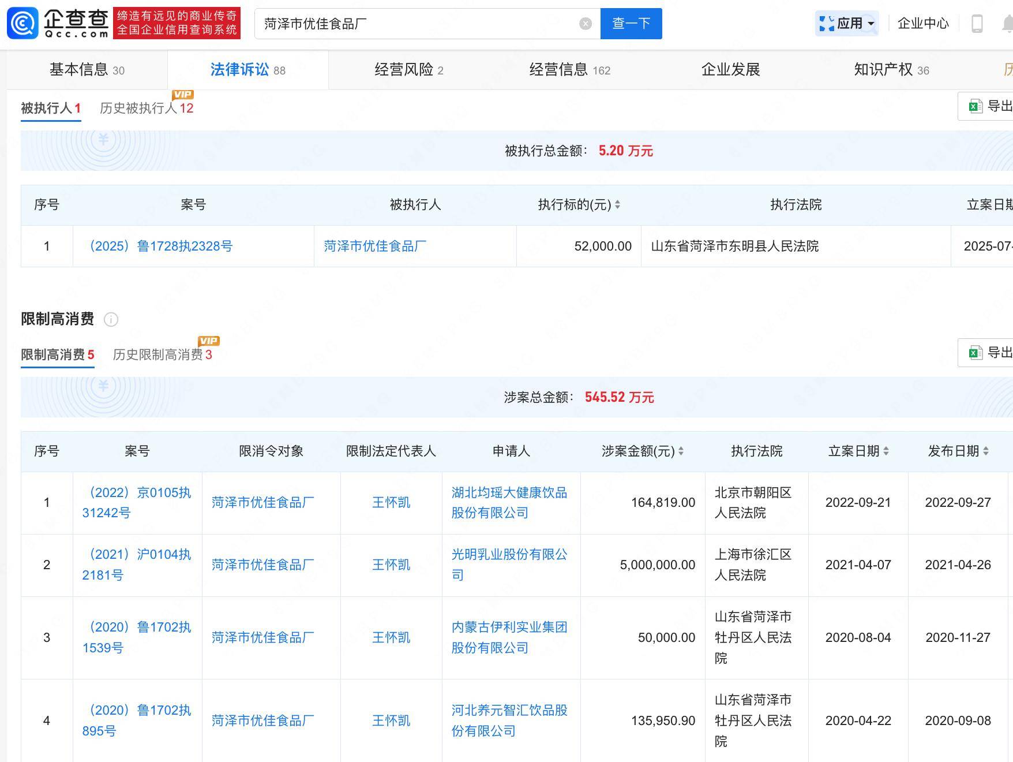Clear search text with the circular X icon
The height and width of the screenshot is (762, 1013).
(586, 23)
